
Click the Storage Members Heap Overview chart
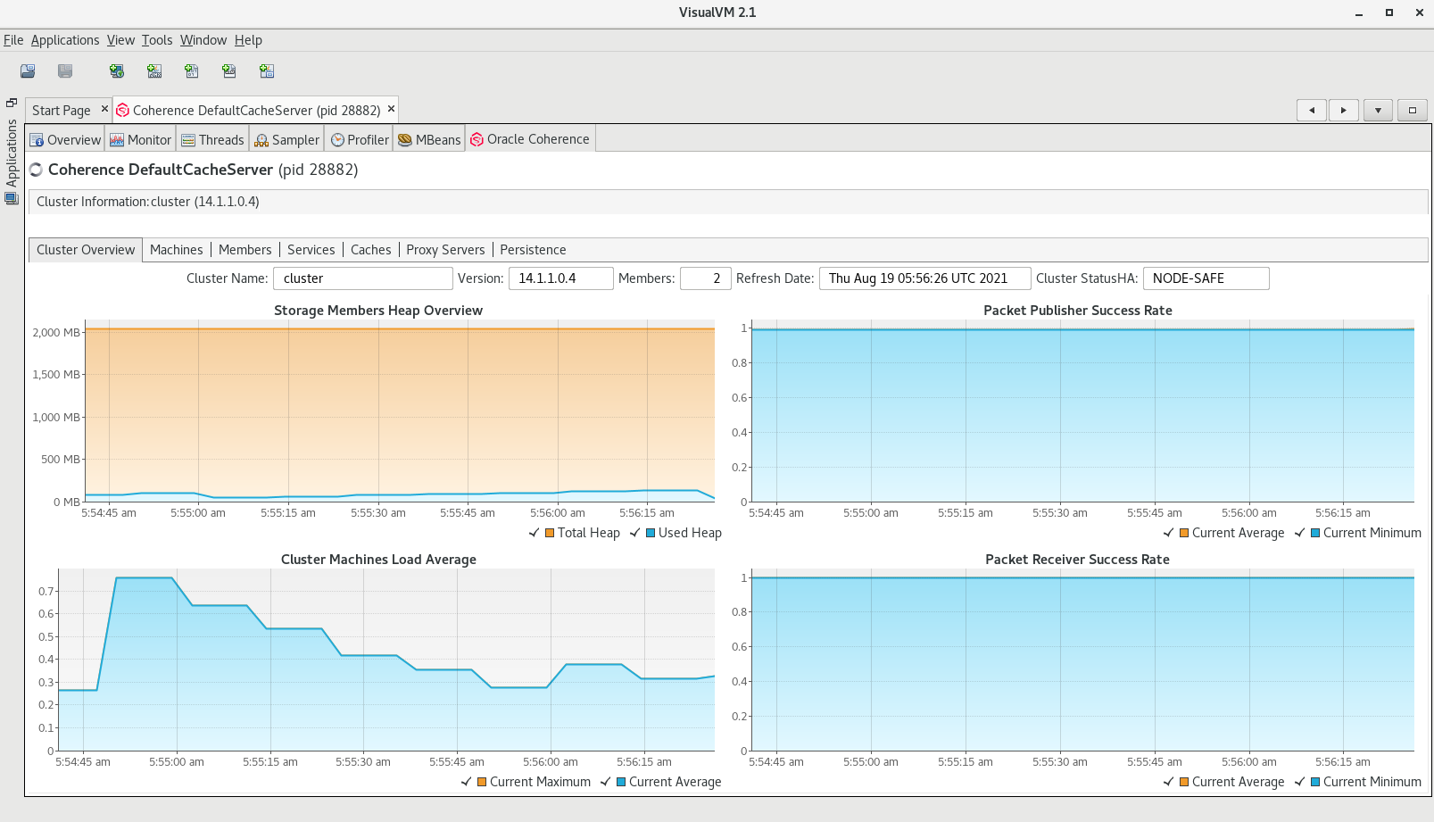pos(400,411)
